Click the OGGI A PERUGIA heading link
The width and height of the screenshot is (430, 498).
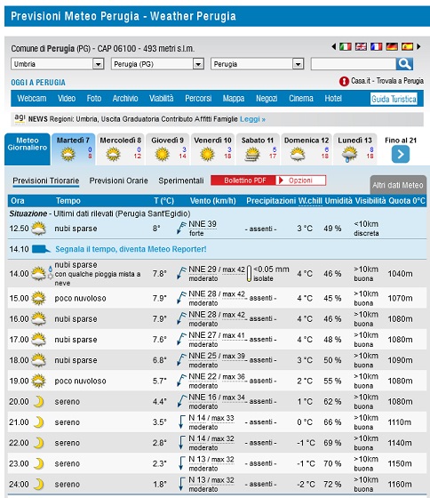click(38, 83)
